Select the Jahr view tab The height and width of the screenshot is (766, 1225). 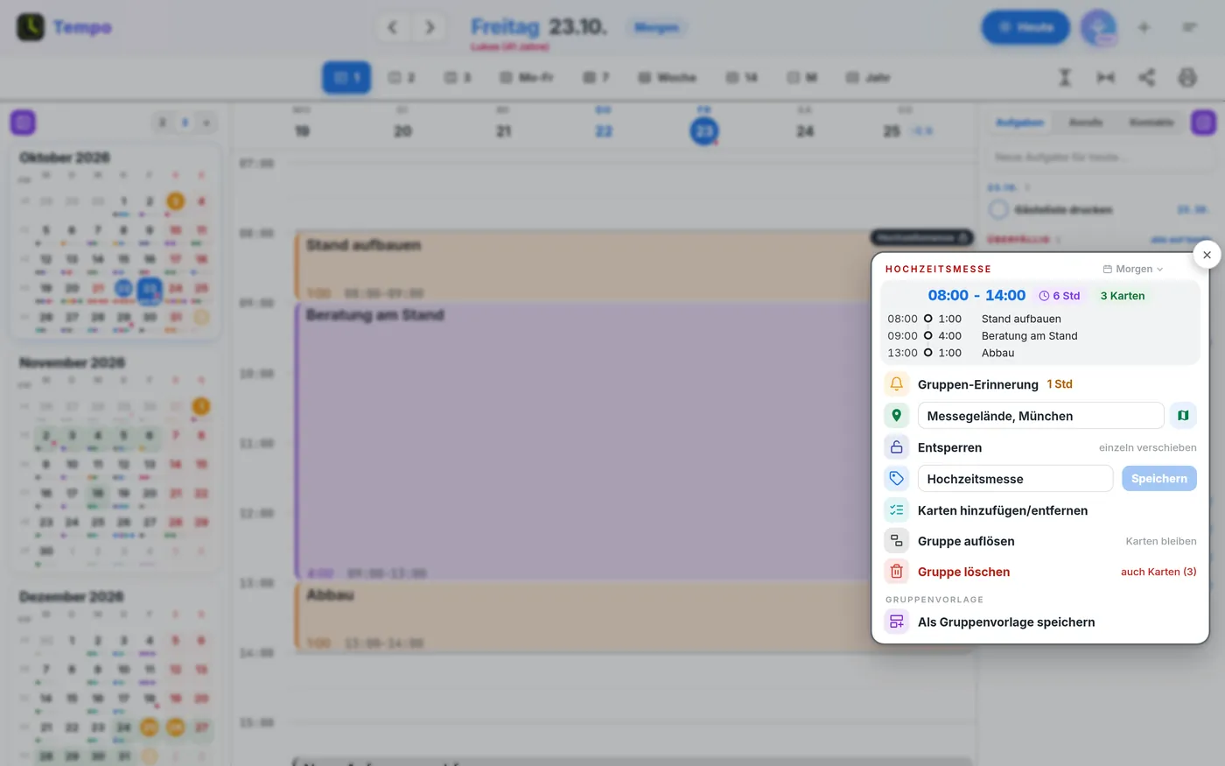tap(868, 78)
